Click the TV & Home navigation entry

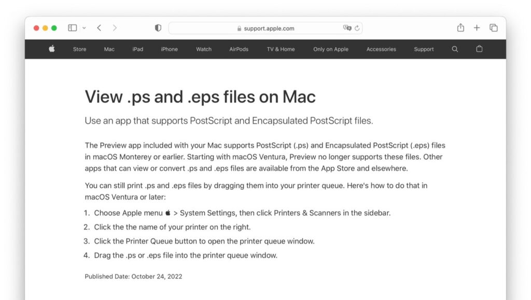click(x=280, y=49)
